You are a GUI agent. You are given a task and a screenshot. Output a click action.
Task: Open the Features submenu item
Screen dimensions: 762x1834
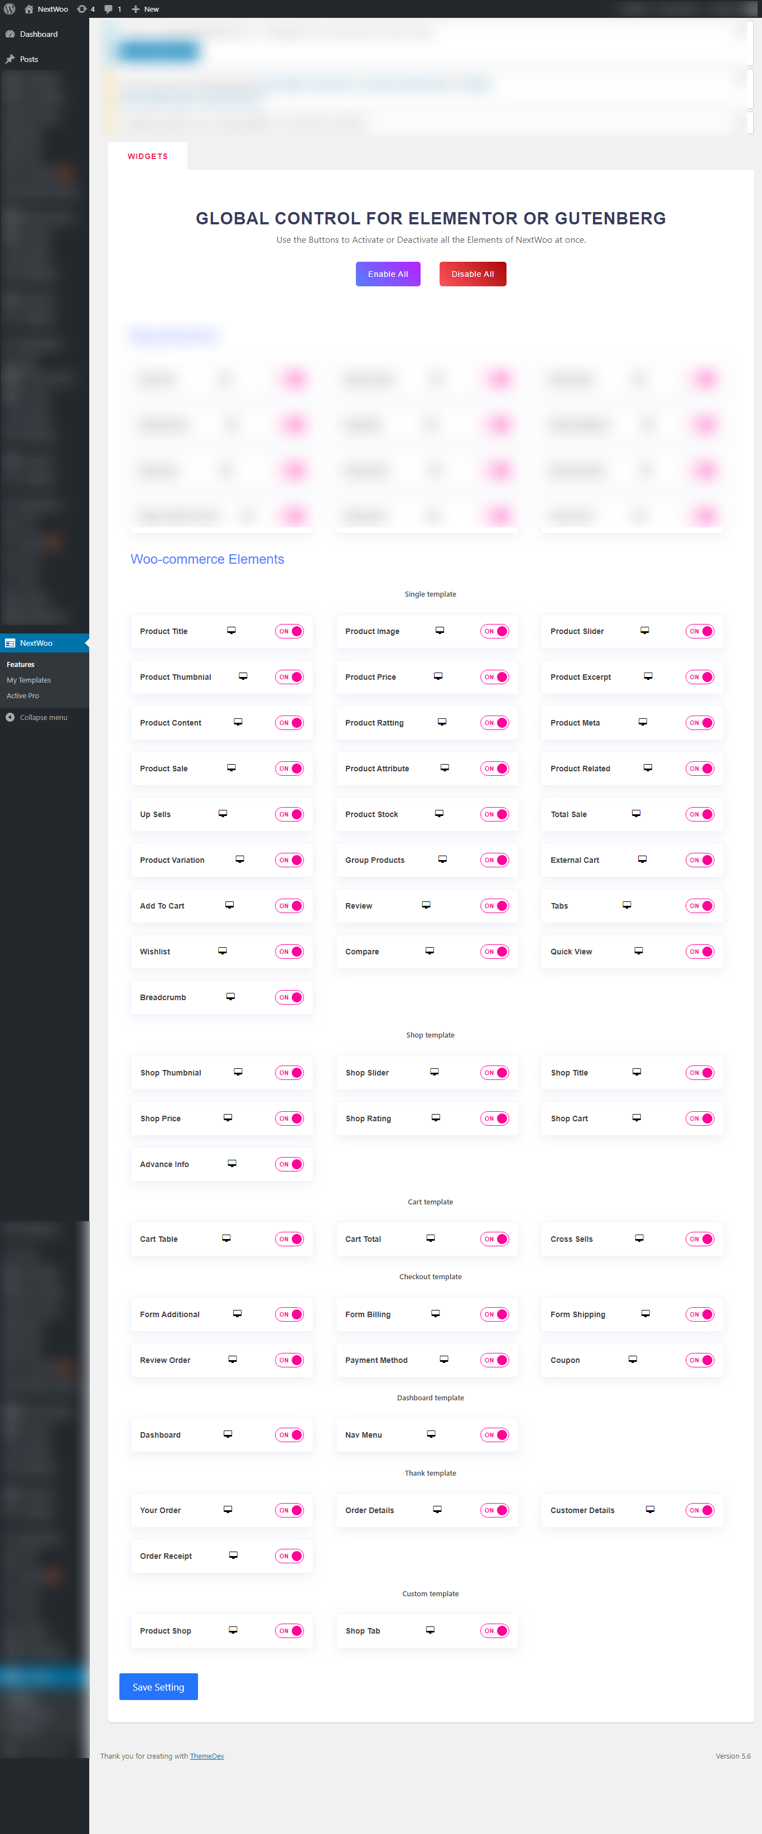(21, 664)
